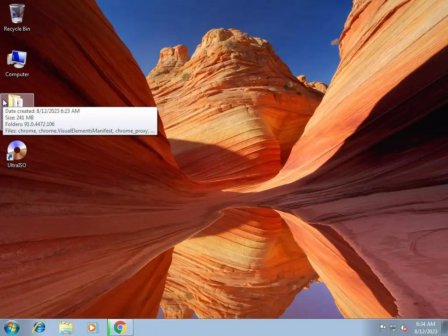Select the folder icon above the tooltip

tap(16, 101)
